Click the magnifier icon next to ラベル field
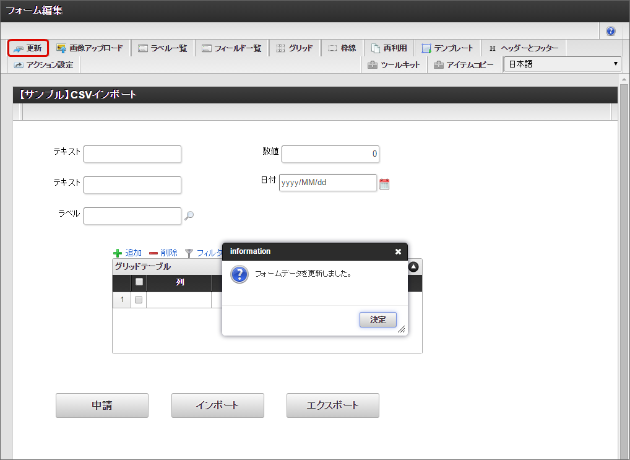This screenshot has height=460, width=630. tap(189, 215)
